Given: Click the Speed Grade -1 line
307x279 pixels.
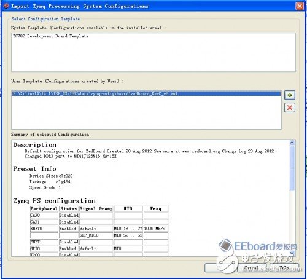Looking at the screenshot, I should pyautogui.click(x=45, y=187).
